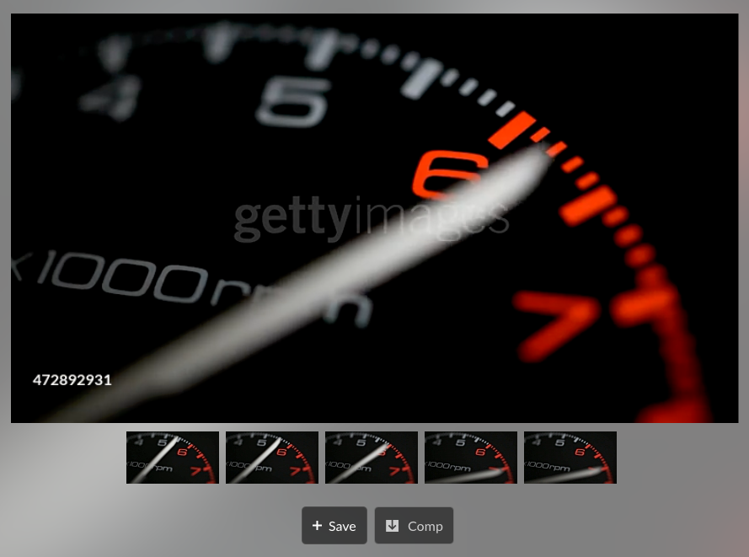Click the asset ID 472892931
The width and height of the screenshot is (749, 557).
72,380
